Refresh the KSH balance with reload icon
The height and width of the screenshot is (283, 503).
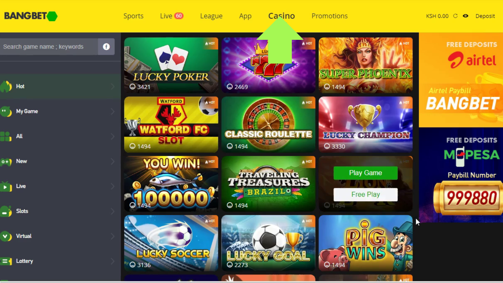455,16
